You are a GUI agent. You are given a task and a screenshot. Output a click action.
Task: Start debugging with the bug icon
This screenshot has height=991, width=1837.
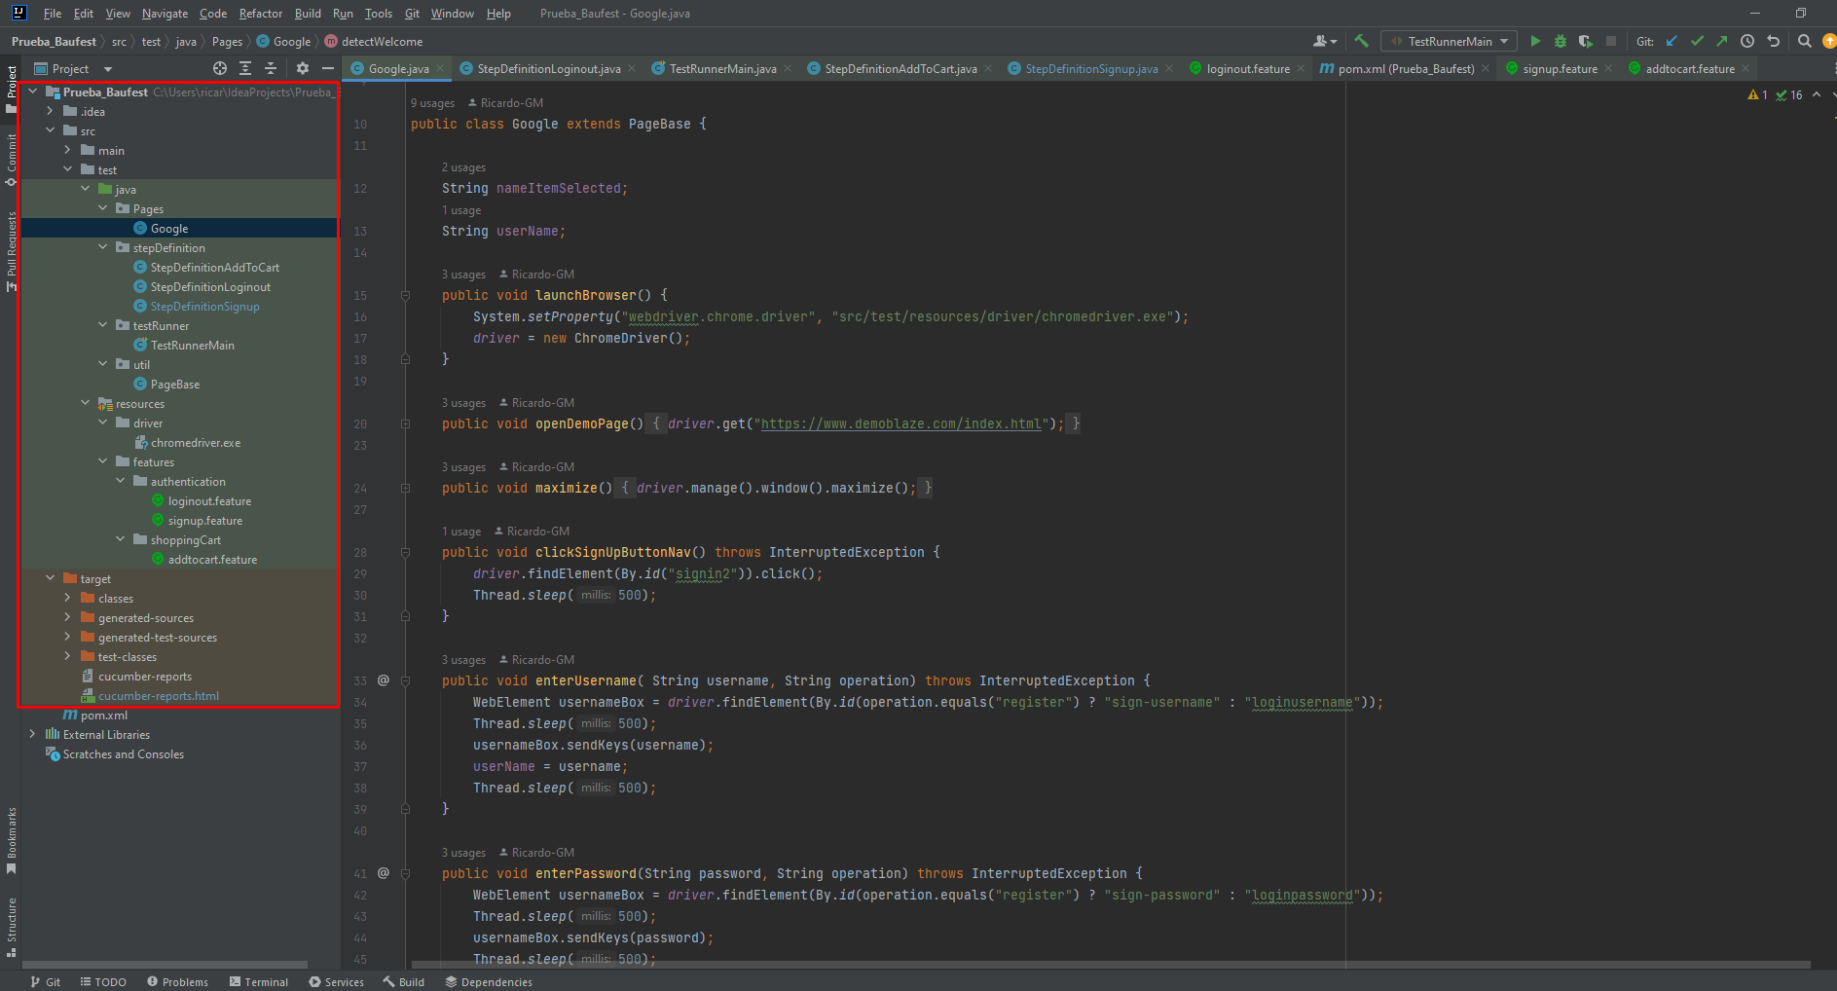(x=1560, y=41)
